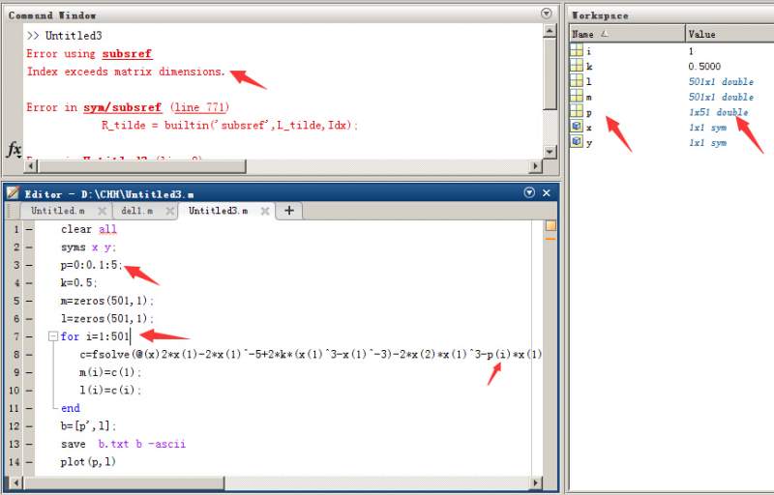Click the 'm(i)=c(1);' line
The image size is (774, 495).
110,372
